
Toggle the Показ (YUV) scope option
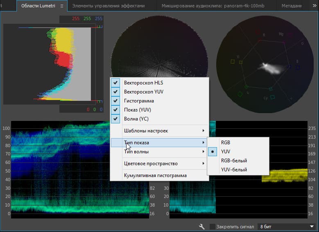point(138,110)
